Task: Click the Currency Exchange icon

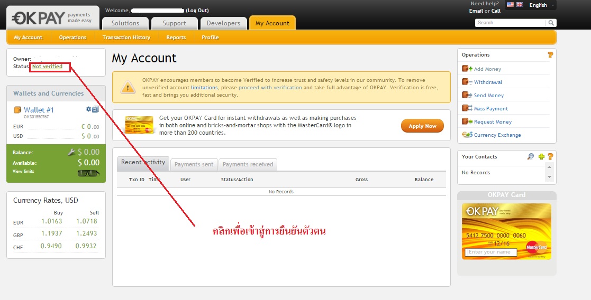Action: point(467,135)
